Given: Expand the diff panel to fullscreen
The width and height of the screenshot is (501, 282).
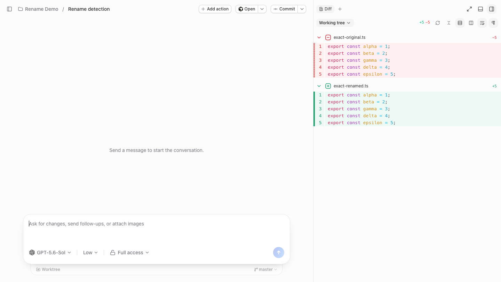Looking at the screenshot, I should click(x=469, y=9).
